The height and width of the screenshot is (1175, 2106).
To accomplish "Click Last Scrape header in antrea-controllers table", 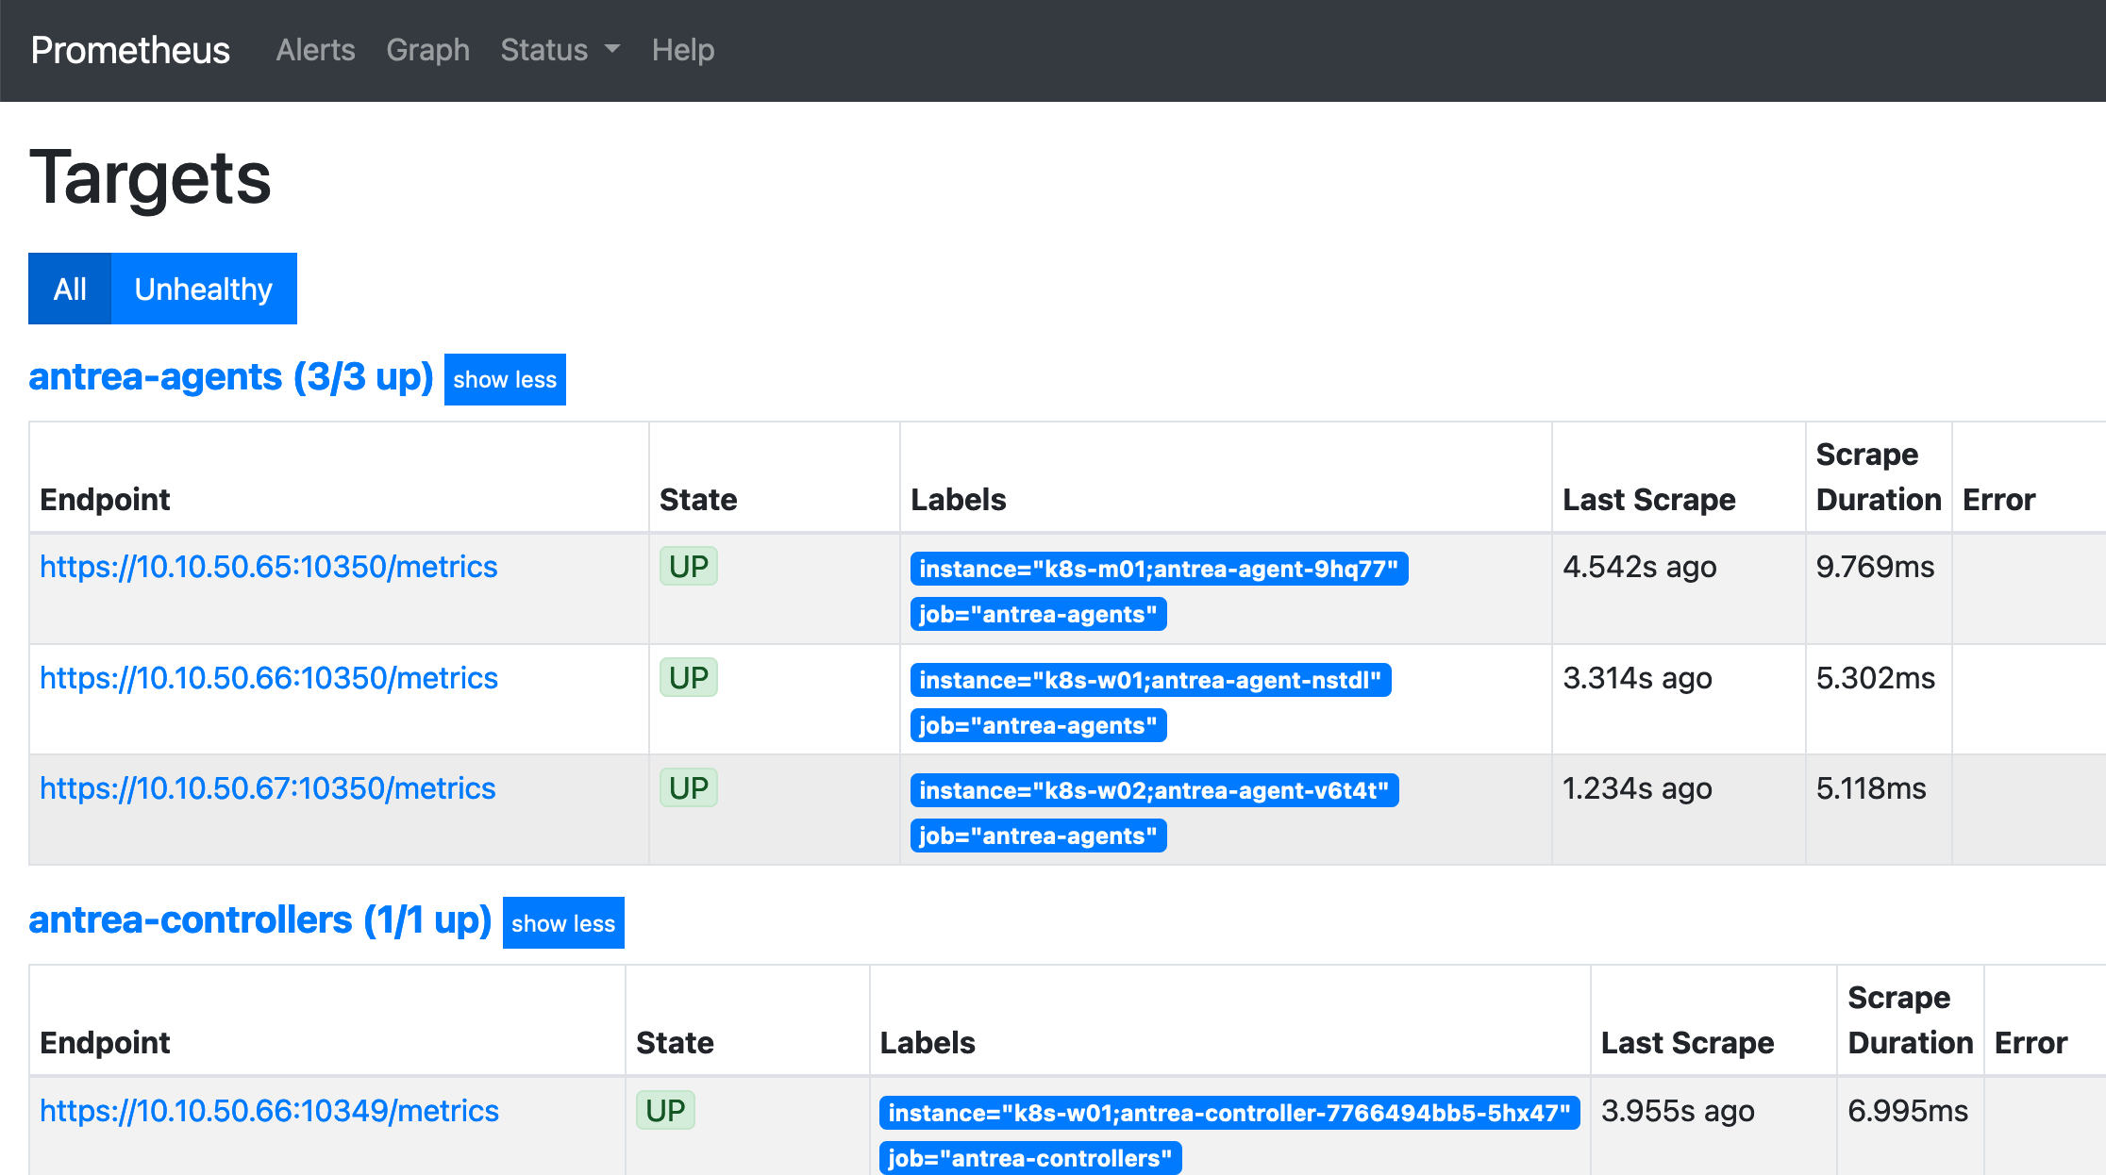I will tap(1688, 1042).
